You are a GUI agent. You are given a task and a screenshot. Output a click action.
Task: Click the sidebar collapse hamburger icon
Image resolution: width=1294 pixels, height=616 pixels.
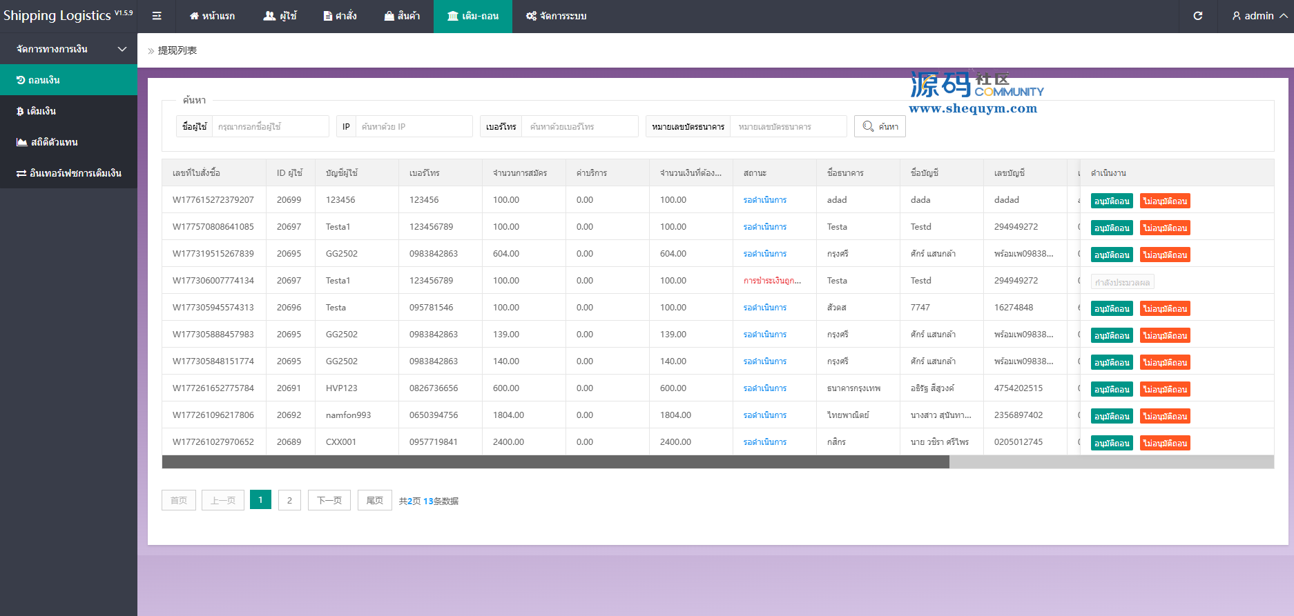157,16
